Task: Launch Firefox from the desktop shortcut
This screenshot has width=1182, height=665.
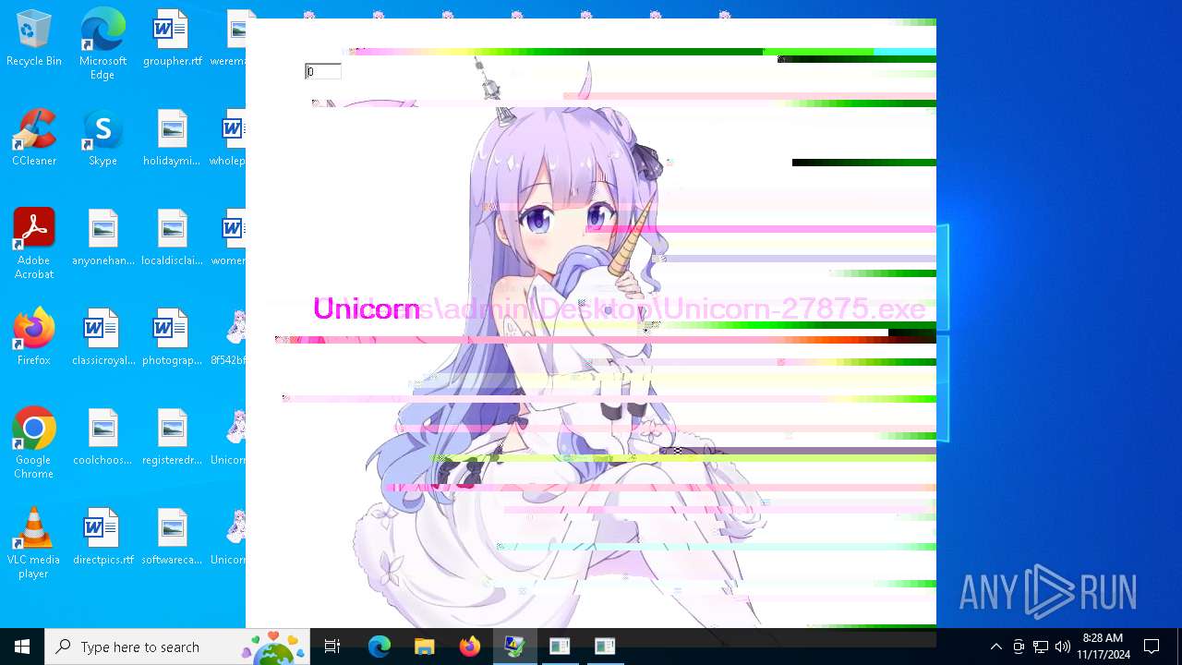Action: point(34,338)
